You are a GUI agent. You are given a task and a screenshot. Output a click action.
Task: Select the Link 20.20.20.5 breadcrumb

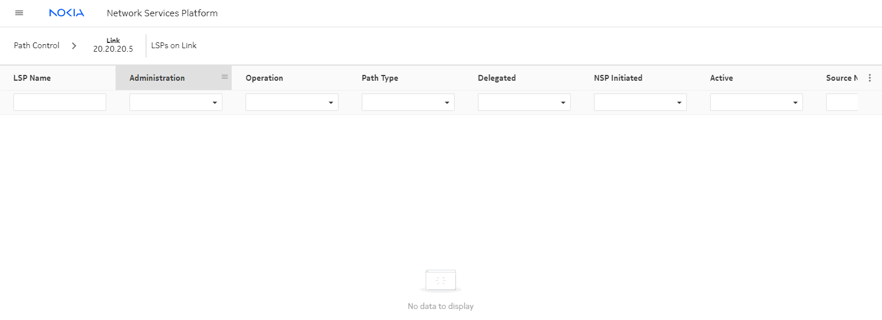click(x=113, y=45)
